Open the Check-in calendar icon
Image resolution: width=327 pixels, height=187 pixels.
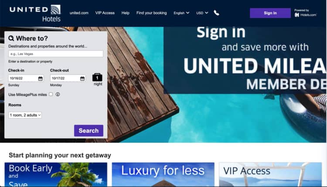click(x=41, y=78)
